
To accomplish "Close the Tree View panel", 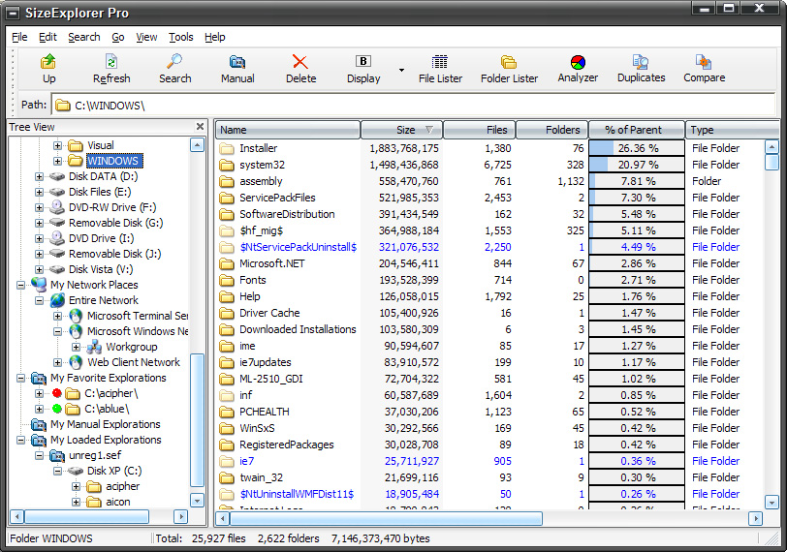I will coord(200,127).
